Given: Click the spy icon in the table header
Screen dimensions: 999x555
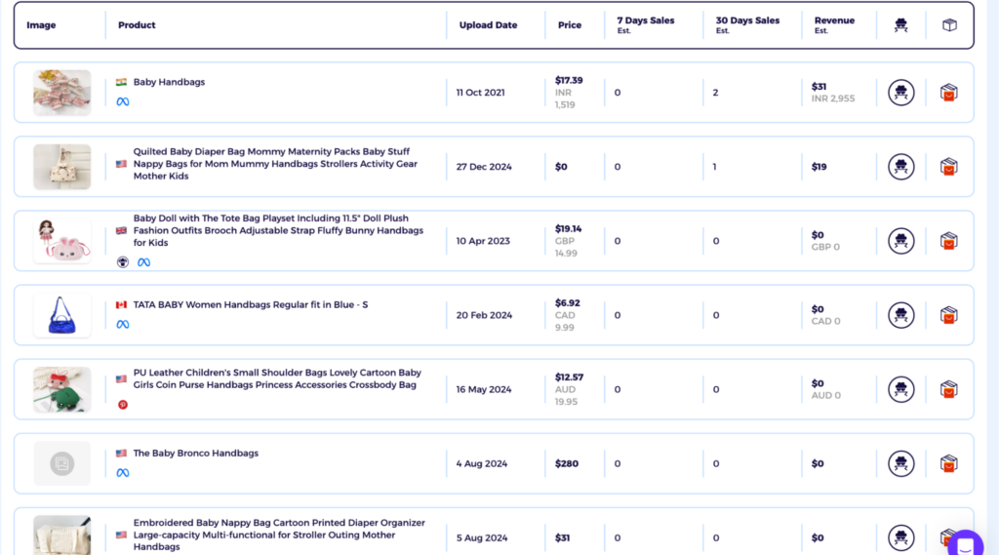Looking at the screenshot, I should click(900, 25).
